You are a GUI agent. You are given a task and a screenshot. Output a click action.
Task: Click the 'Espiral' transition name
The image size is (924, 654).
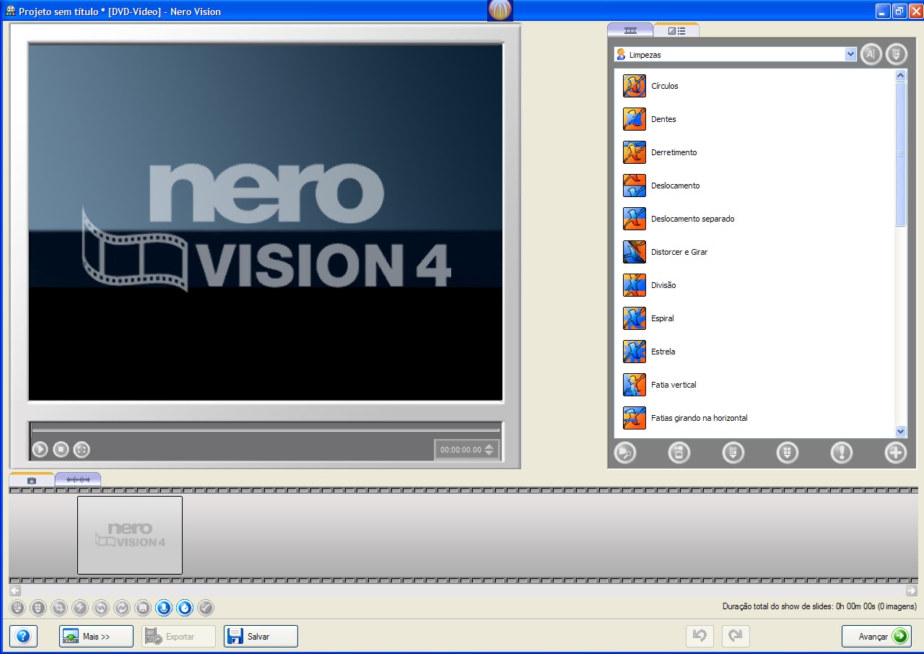tap(663, 318)
